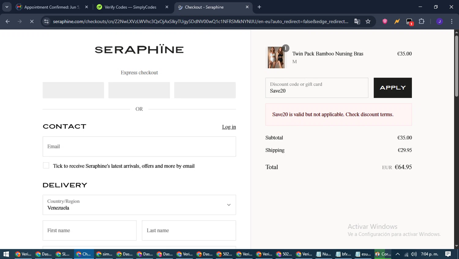This screenshot has height=259, width=459.
Task: Close the Appointment Confirmed tab
Action: (87, 7)
